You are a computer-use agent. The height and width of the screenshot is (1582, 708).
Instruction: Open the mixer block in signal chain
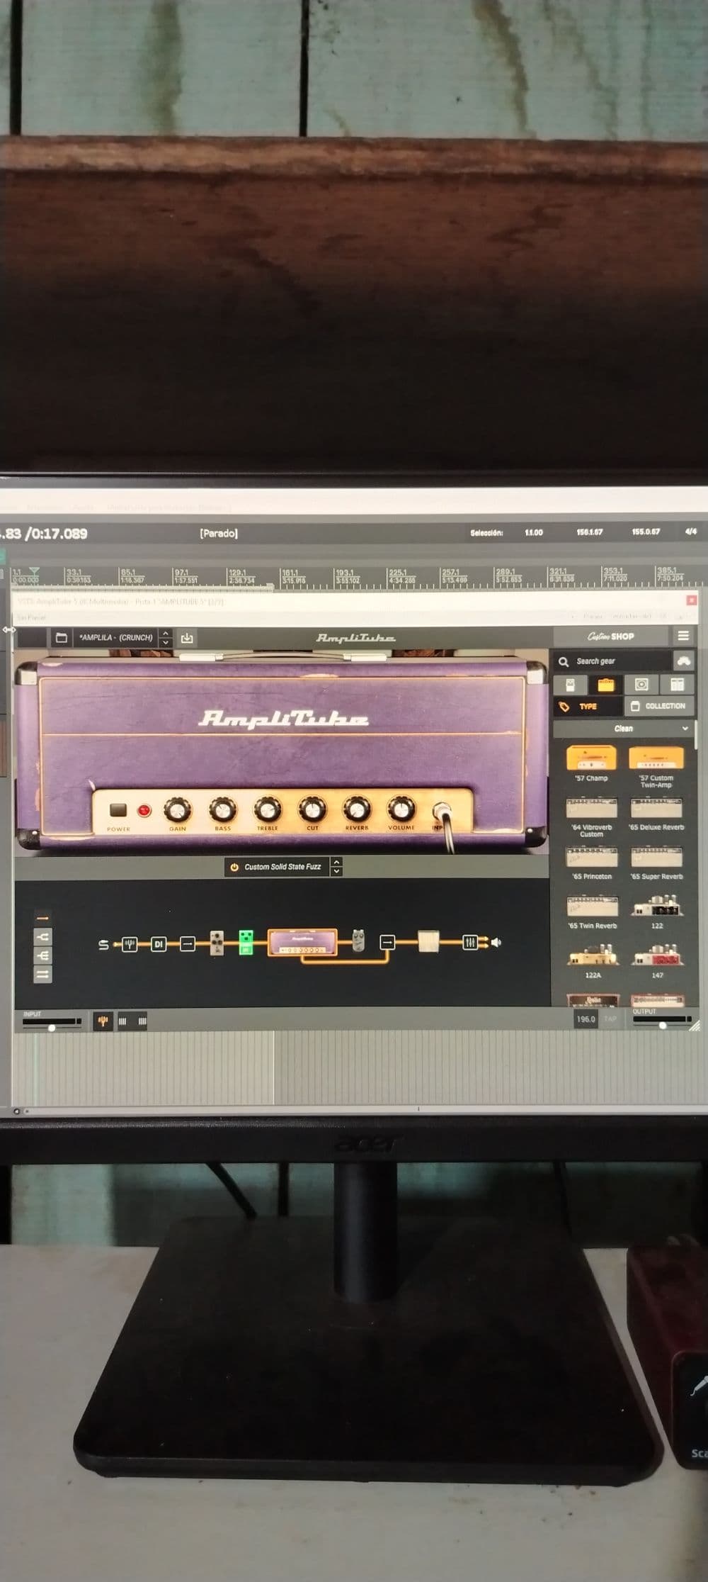(470, 943)
